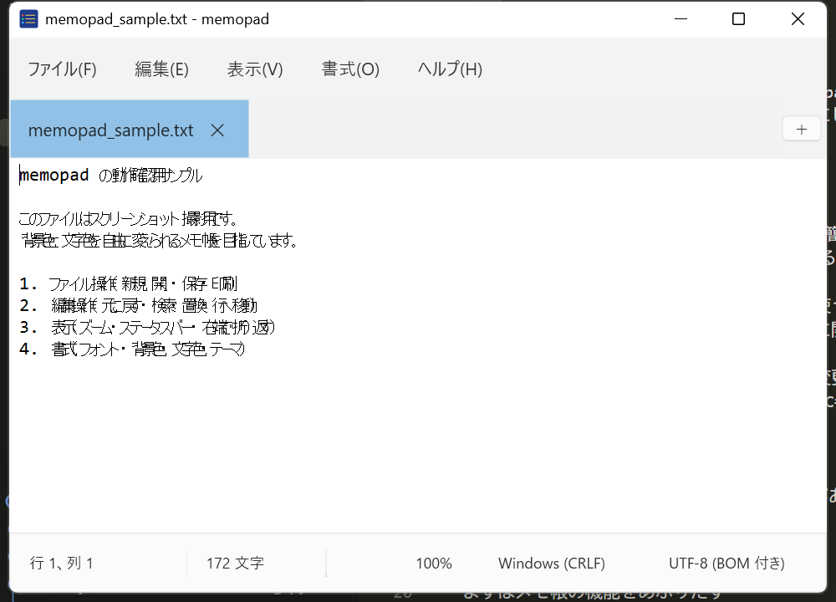
Task: Add a new tab with plus button
Action: click(802, 129)
